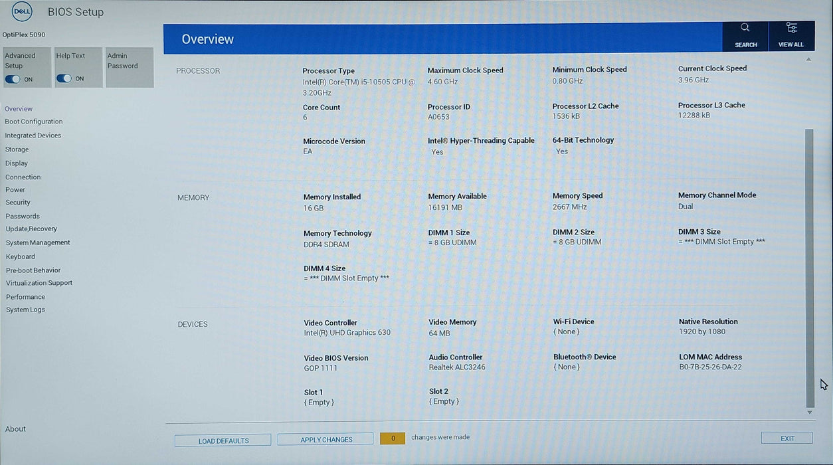The width and height of the screenshot is (833, 465).
Task: Click Video Memory 64 MB
Action: tap(439, 333)
